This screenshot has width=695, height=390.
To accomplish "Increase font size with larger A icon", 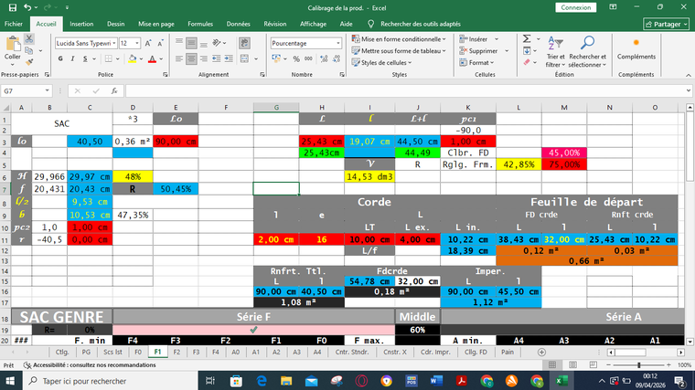I will [148, 43].
